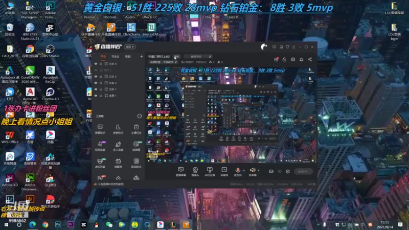Open the 主播任务 tool icon

(136, 129)
